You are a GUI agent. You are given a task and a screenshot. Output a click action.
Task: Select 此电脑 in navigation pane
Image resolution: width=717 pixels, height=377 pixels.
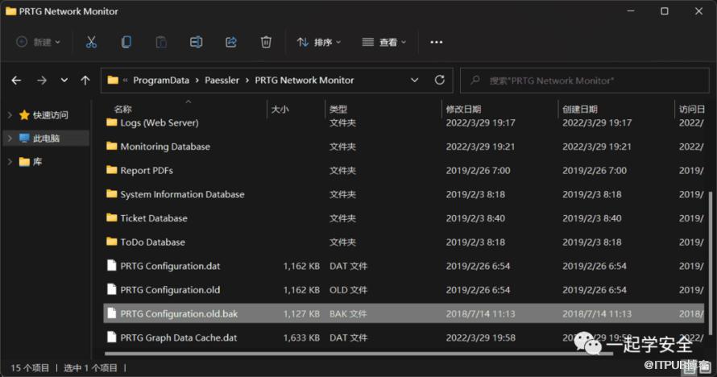[46, 139]
